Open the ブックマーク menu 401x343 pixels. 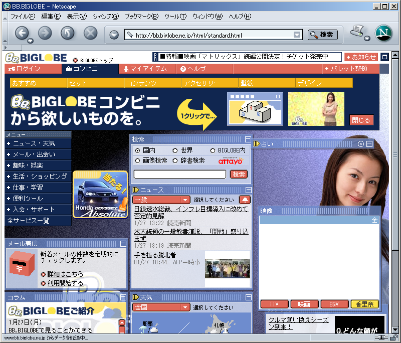tap(141, 17)
